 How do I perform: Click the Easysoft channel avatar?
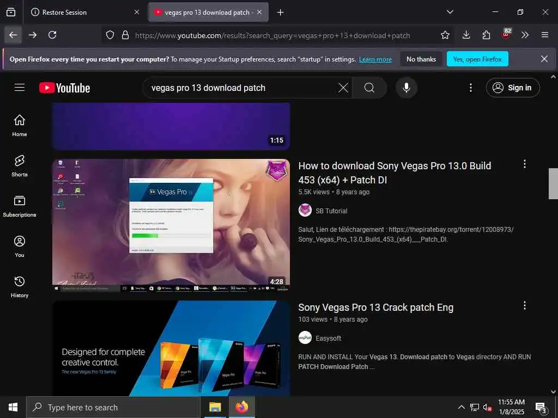[305, 338]
